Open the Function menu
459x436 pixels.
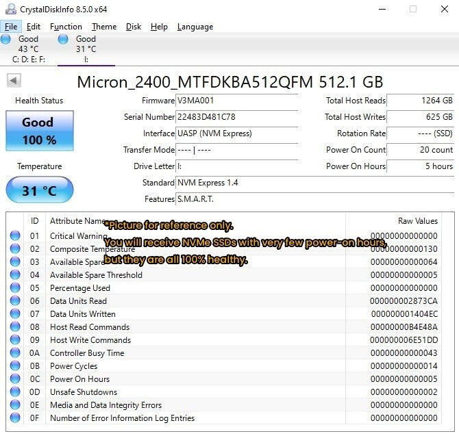(x=66, y=27)
